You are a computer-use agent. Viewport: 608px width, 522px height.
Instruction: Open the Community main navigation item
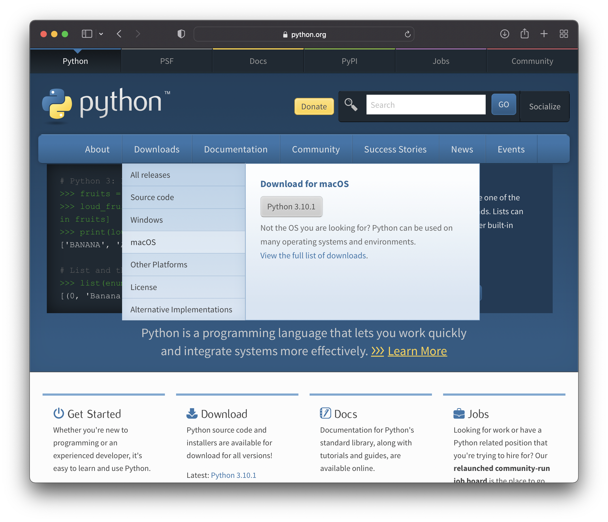click(x=316, y=149)
